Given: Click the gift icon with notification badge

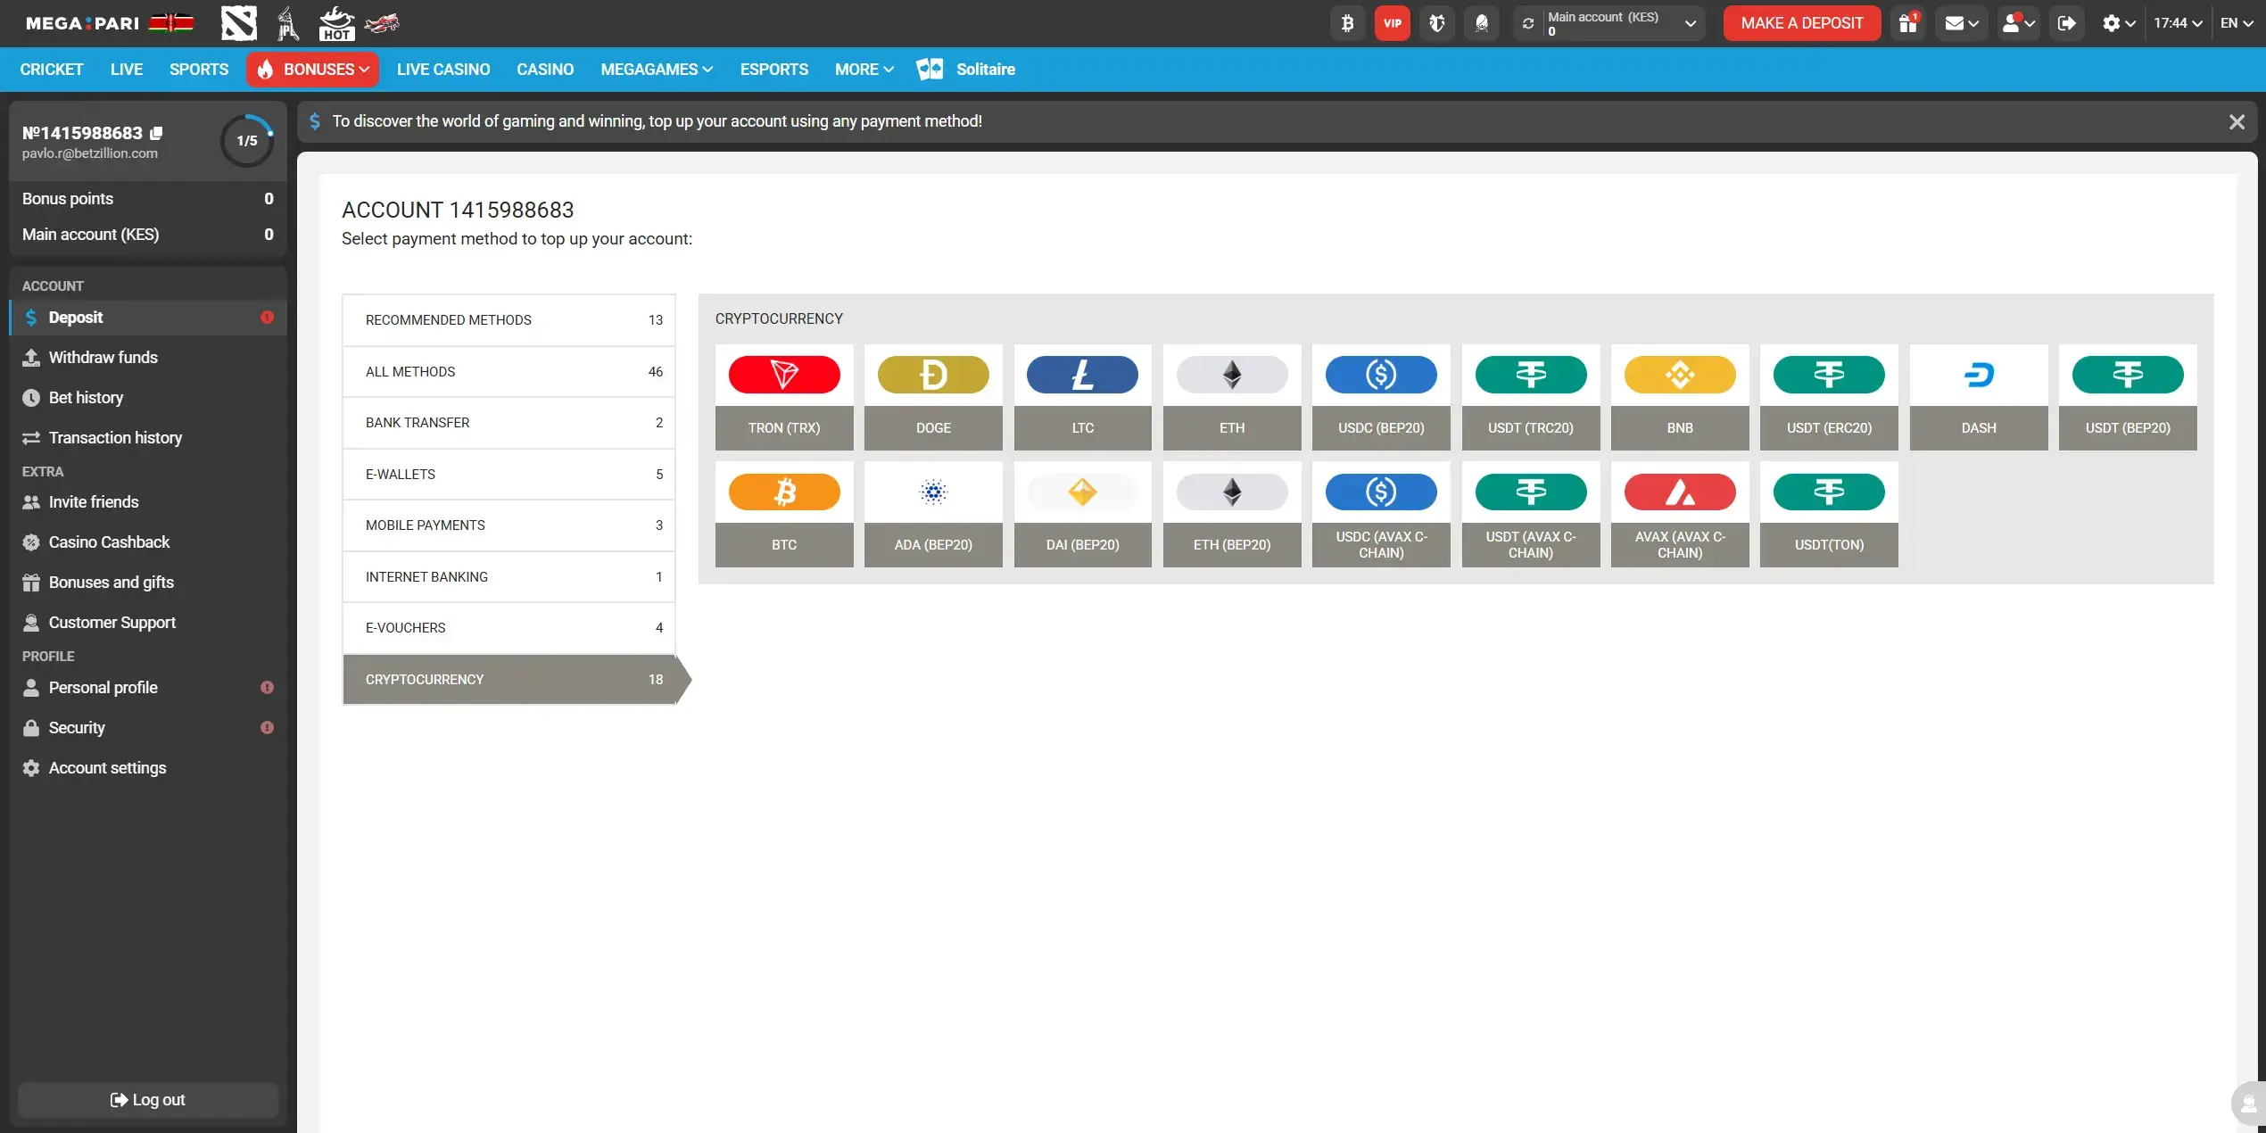Looking at the screenshot, I should tap(1907, 22).
